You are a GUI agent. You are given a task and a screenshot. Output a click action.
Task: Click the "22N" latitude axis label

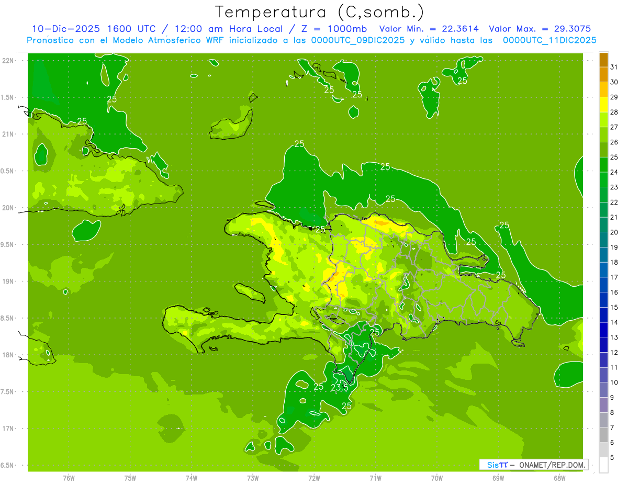[8, 61]
